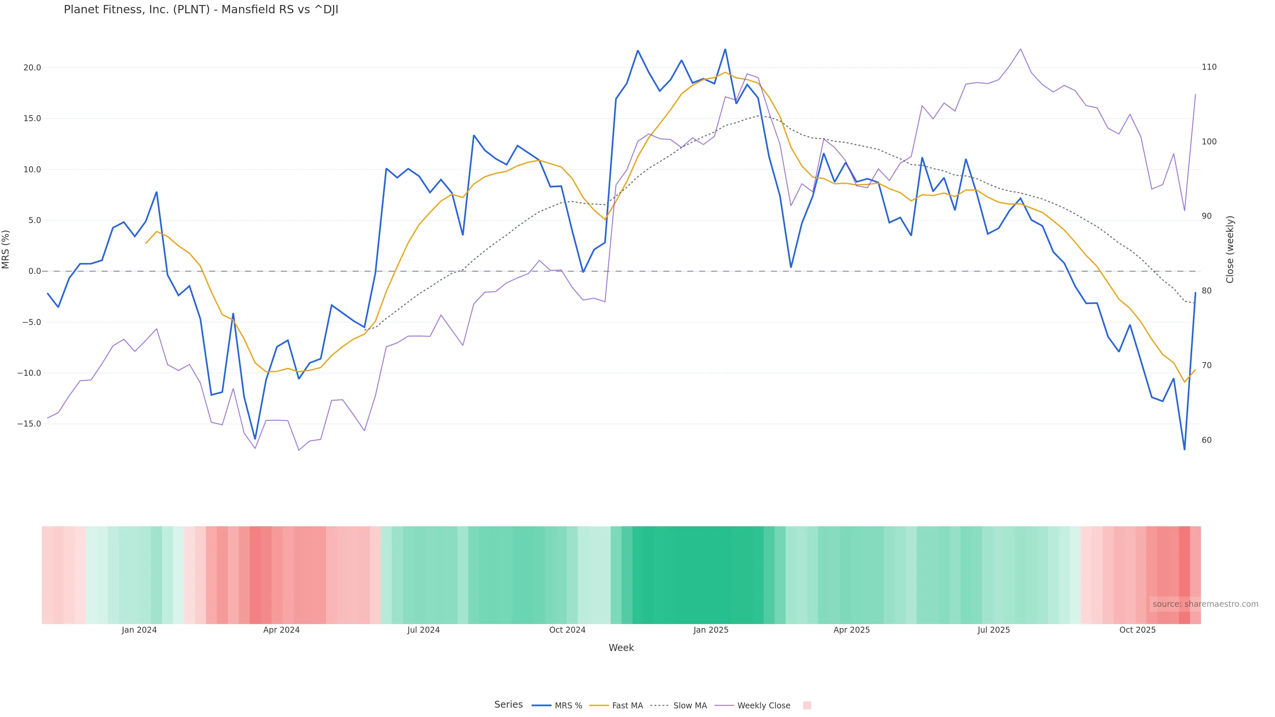Click the dashed Slow MA legend marker
Viewport: 1275px width, 717px height.
pyautogui.click(x=659, y=706)
